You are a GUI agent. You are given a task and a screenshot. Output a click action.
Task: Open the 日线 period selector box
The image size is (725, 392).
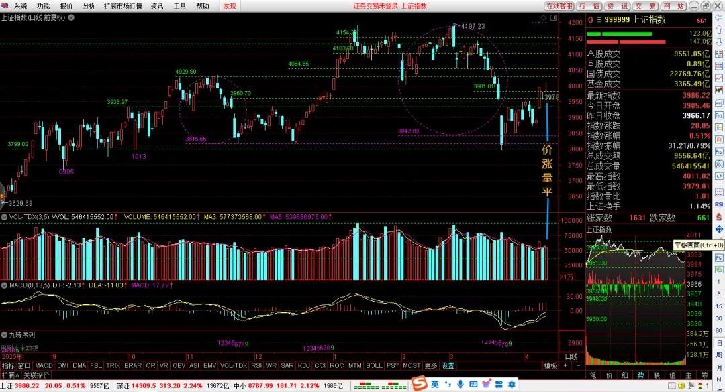571,356
